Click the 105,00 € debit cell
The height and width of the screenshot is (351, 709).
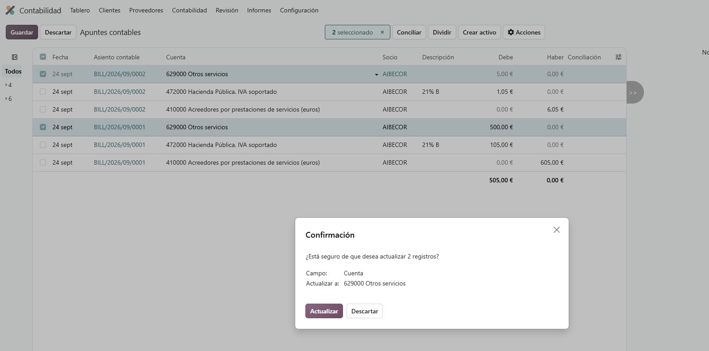[x=501, y=145]
